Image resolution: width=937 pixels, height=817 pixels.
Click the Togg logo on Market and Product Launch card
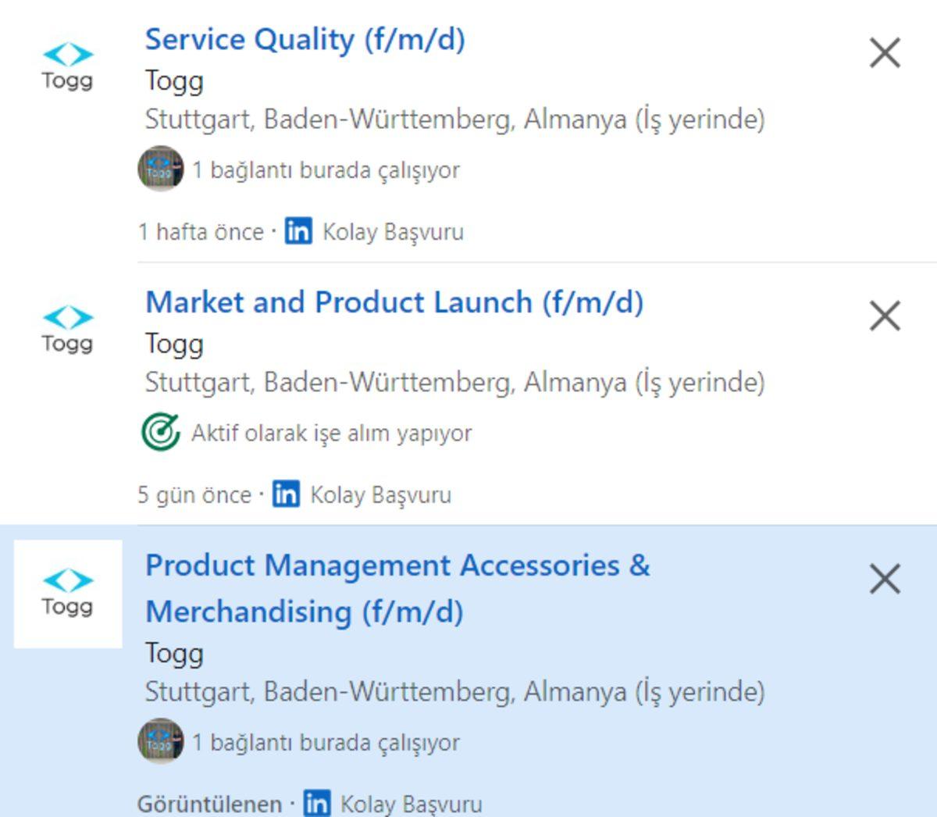(66, 328)
